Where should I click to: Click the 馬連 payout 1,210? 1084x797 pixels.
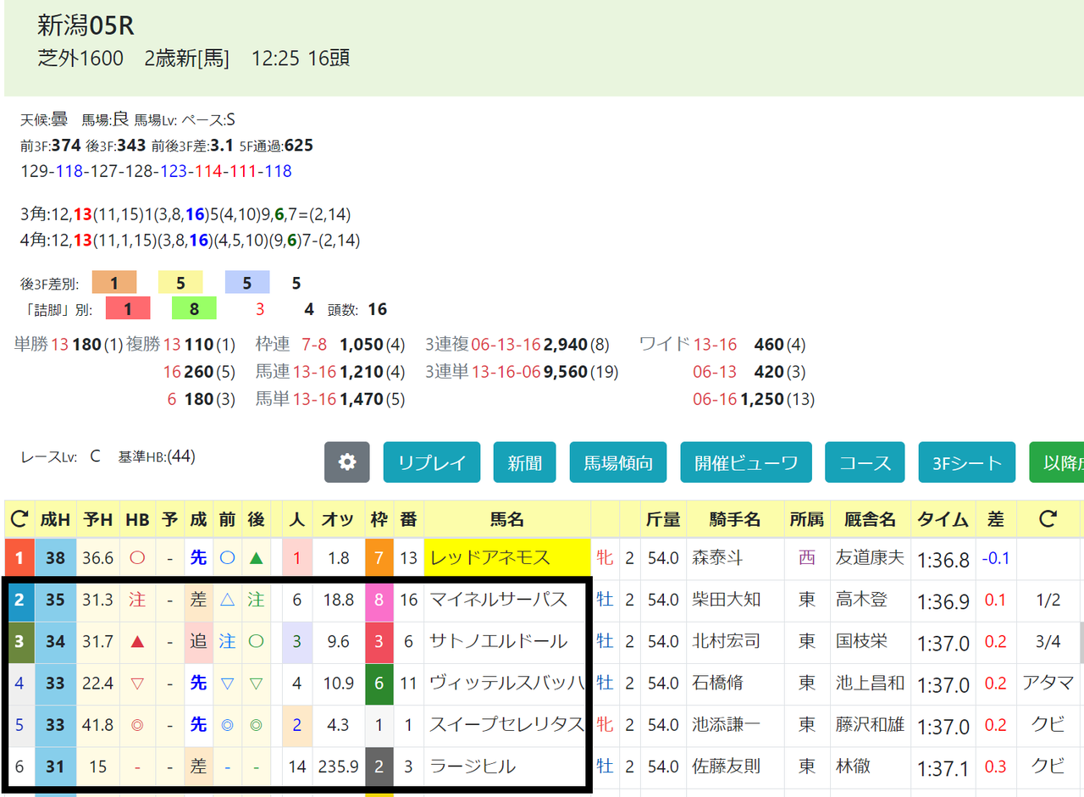click(361, 372)
